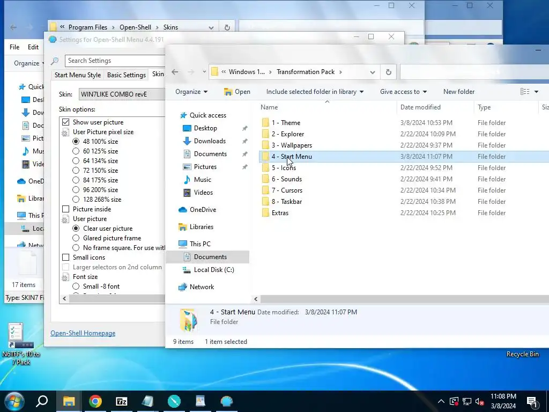Screen dimensions: 549x412
Task: Open the Skin combo box WIN7LIKE COMBO revE
Action: point(122,94)
